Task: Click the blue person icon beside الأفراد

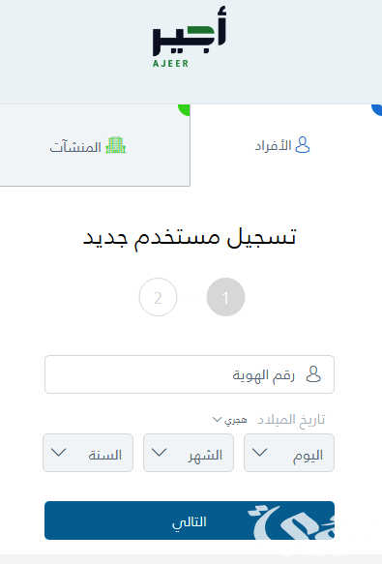Action: pyautogui.click(x=302, y=145)
